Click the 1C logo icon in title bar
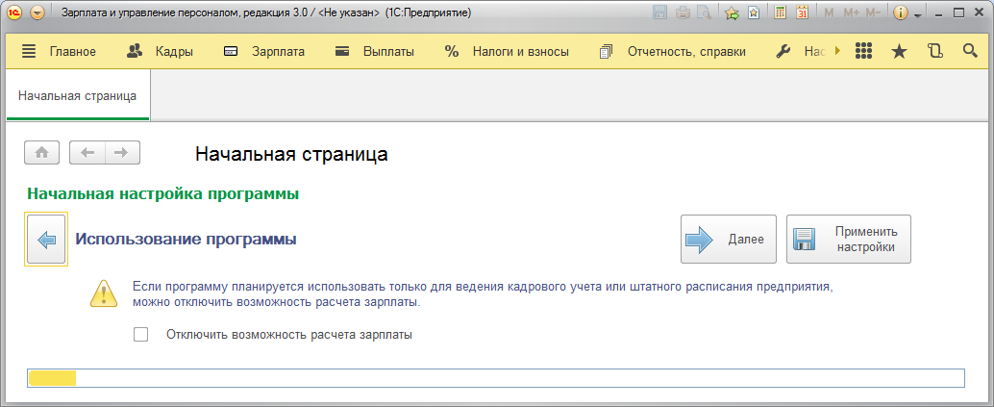This screenshot has width=994, height=407. (15, 13)
